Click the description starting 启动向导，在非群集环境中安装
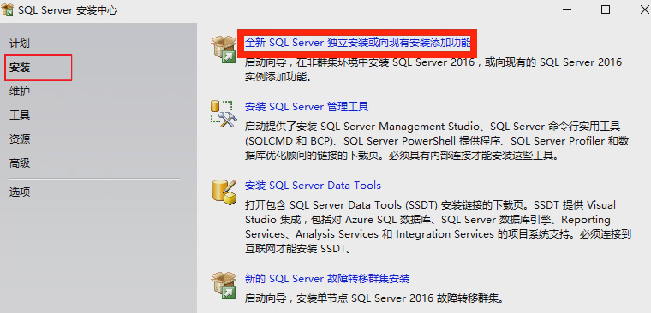 [433, 69]
